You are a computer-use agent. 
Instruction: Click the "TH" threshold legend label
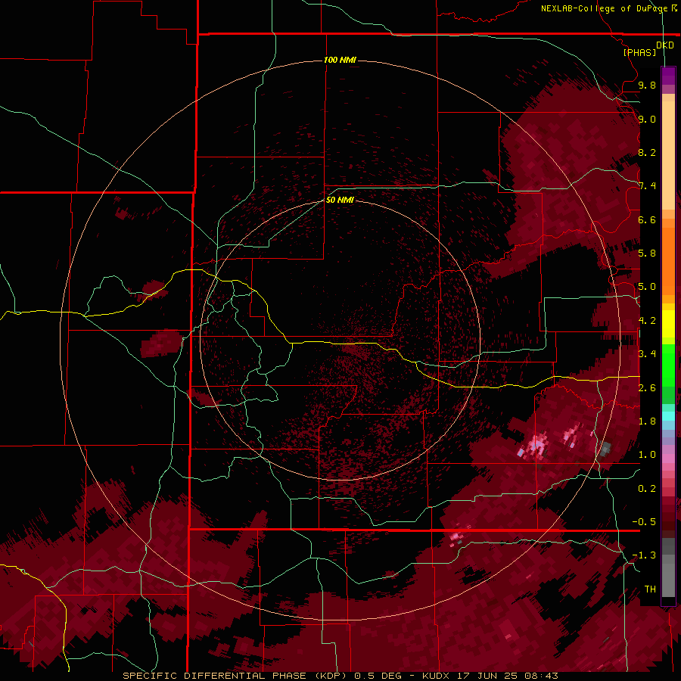coord(650,589)
